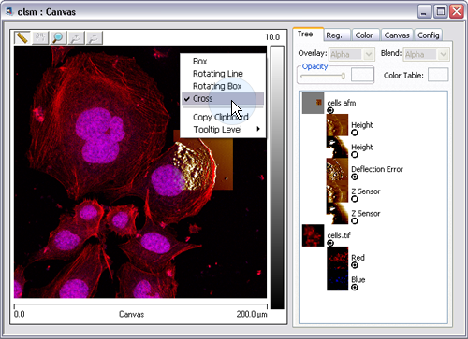Click the Blue channel label
The image size is (468, 339).
[x=358, y=279]
